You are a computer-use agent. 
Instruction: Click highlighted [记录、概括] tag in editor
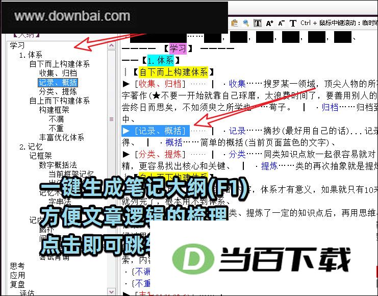[160, 131]
